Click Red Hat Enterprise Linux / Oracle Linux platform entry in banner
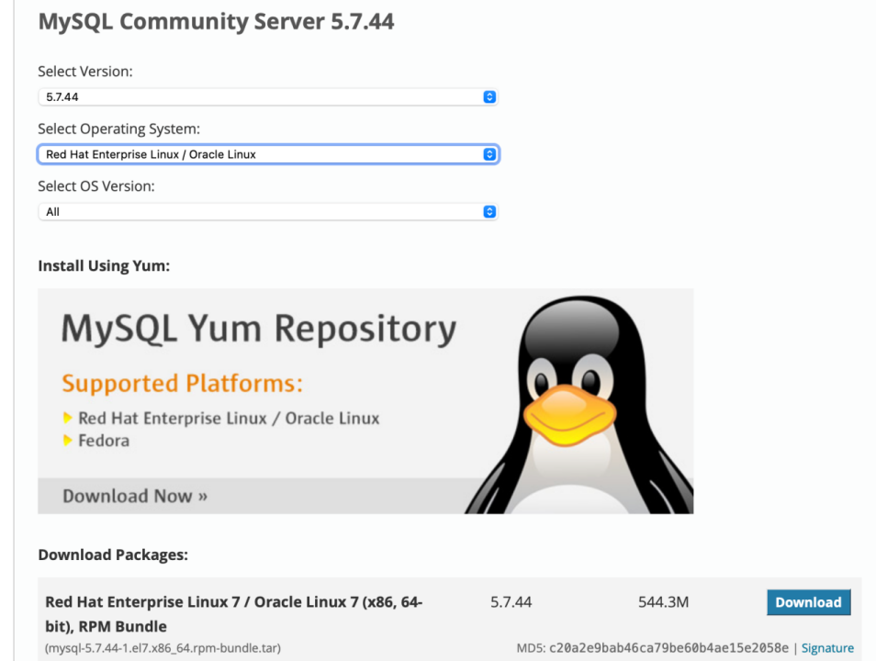The image size is (876, 661). (x=229, y=419)
